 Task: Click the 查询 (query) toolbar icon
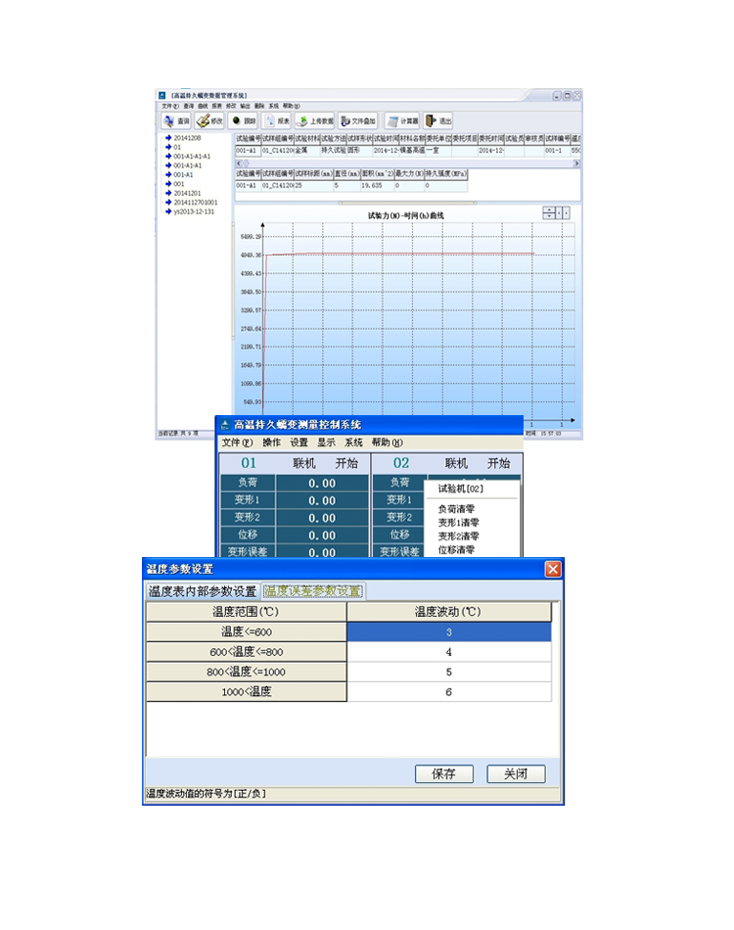click(176, 121)
